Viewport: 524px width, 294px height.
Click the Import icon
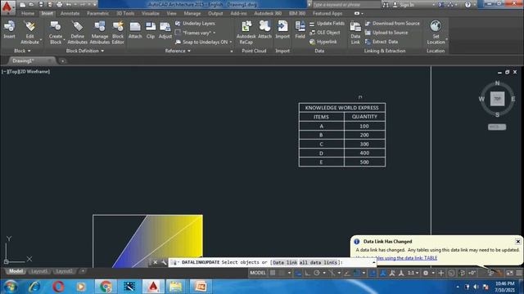click(282, 26)
